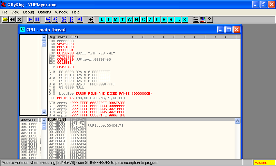Select dump address row 0051D000
The image size is (276, 166).
[x=29, y=124]
